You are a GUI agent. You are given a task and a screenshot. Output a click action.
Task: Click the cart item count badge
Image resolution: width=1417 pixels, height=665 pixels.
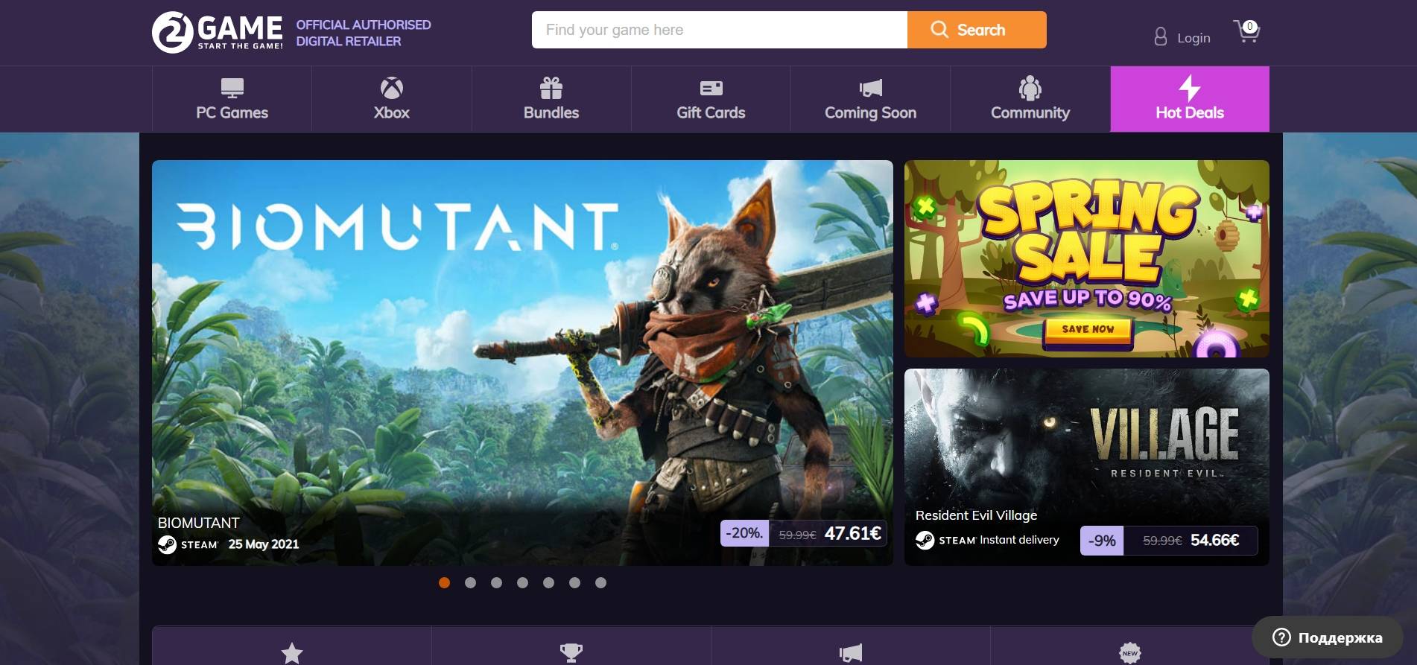(x=1250, y=26)
